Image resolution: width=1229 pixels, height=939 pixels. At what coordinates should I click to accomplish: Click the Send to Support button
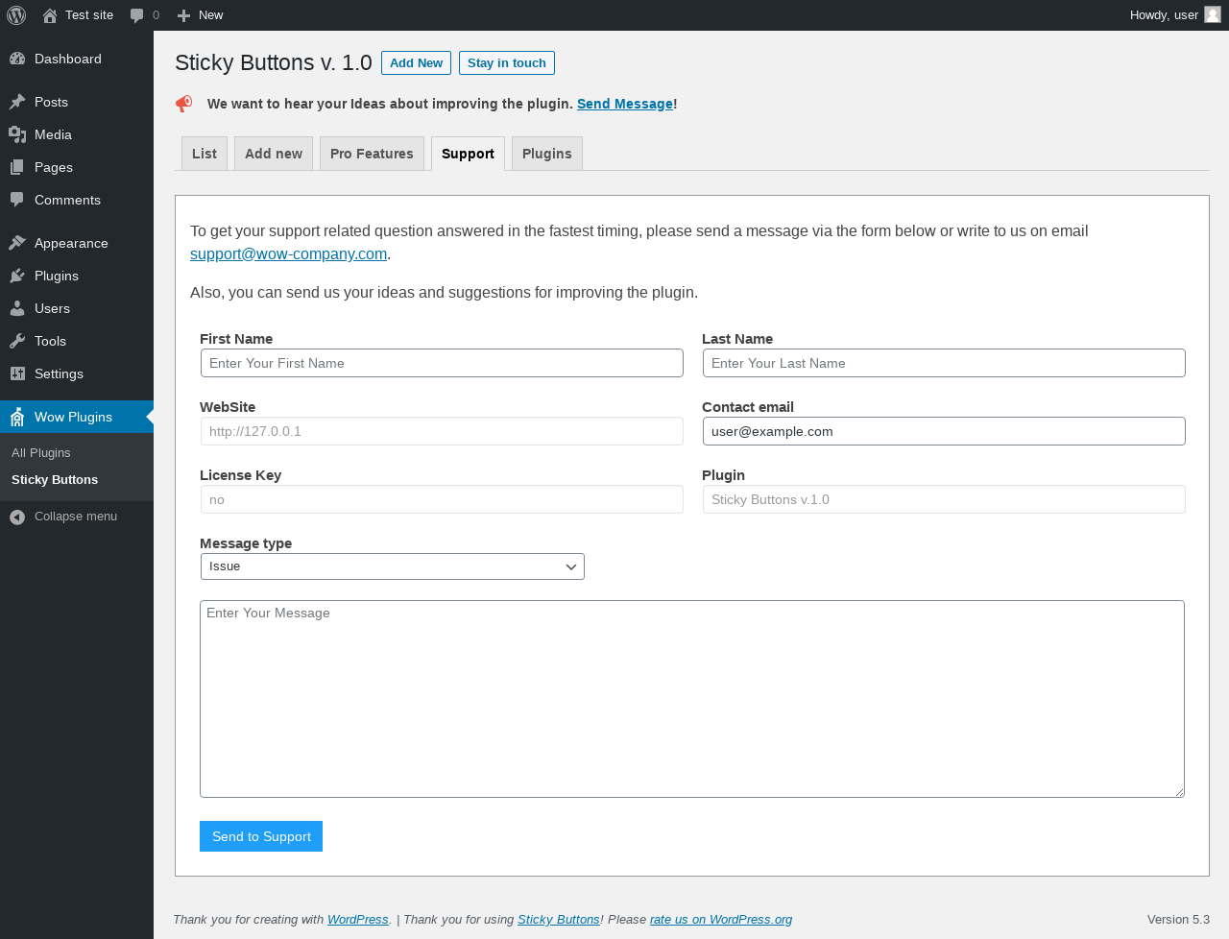pos(261,836)
